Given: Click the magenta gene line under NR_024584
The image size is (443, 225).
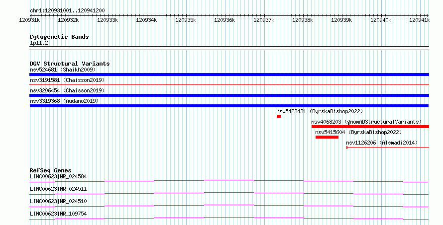Looking at the screenshot, I should 229,181.
